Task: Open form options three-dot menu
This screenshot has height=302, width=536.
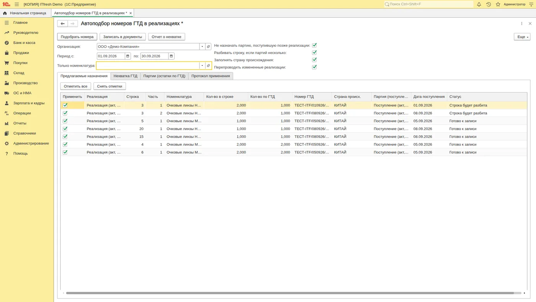Action: click(x=521, y=24)
